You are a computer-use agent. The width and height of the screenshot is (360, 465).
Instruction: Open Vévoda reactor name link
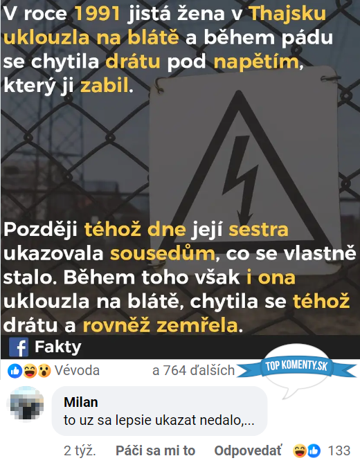pos(77,371)
